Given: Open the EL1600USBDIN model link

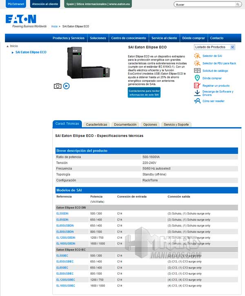Looking at the screenshot, I should coord(66,244).
